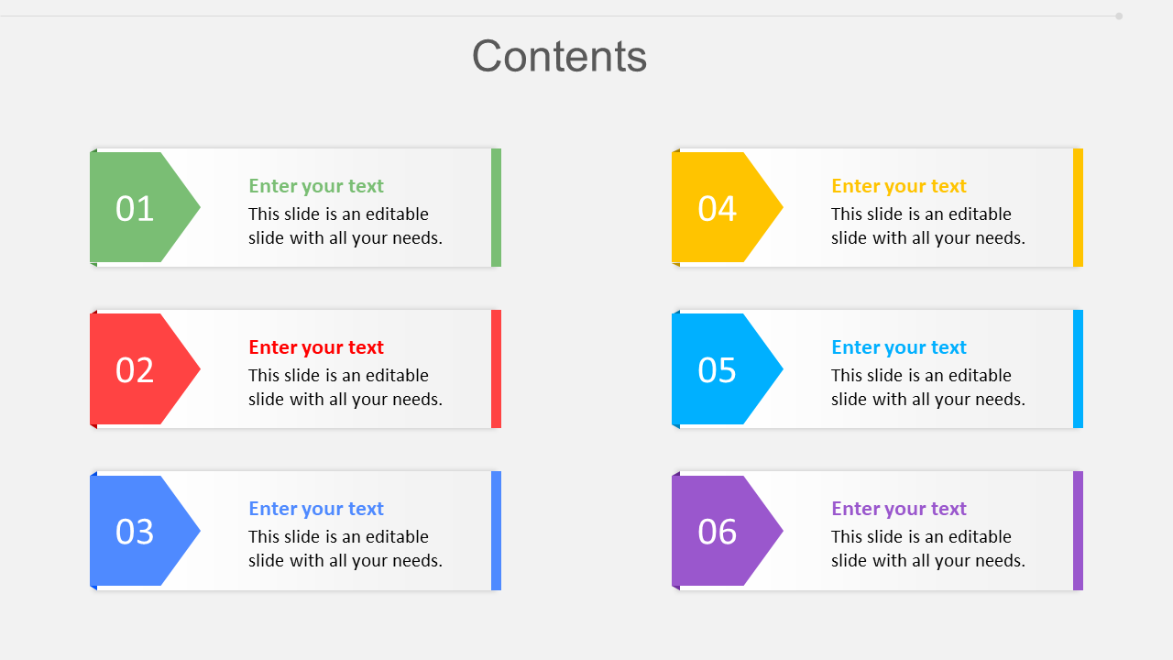Screen dimensions: 1173x660
Task: Select the purple 06 arrow badge
Action: click(720, 531)
